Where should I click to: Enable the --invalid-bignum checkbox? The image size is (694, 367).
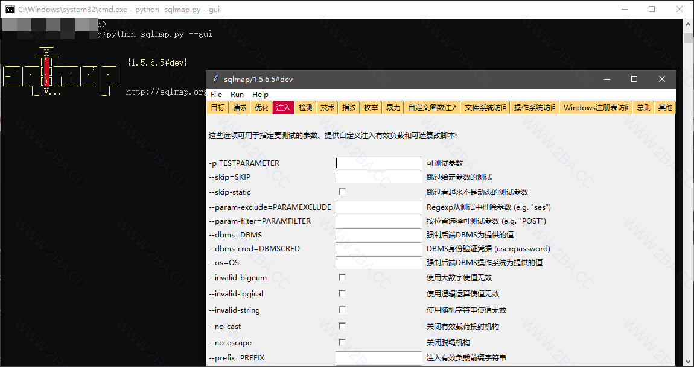342,277
